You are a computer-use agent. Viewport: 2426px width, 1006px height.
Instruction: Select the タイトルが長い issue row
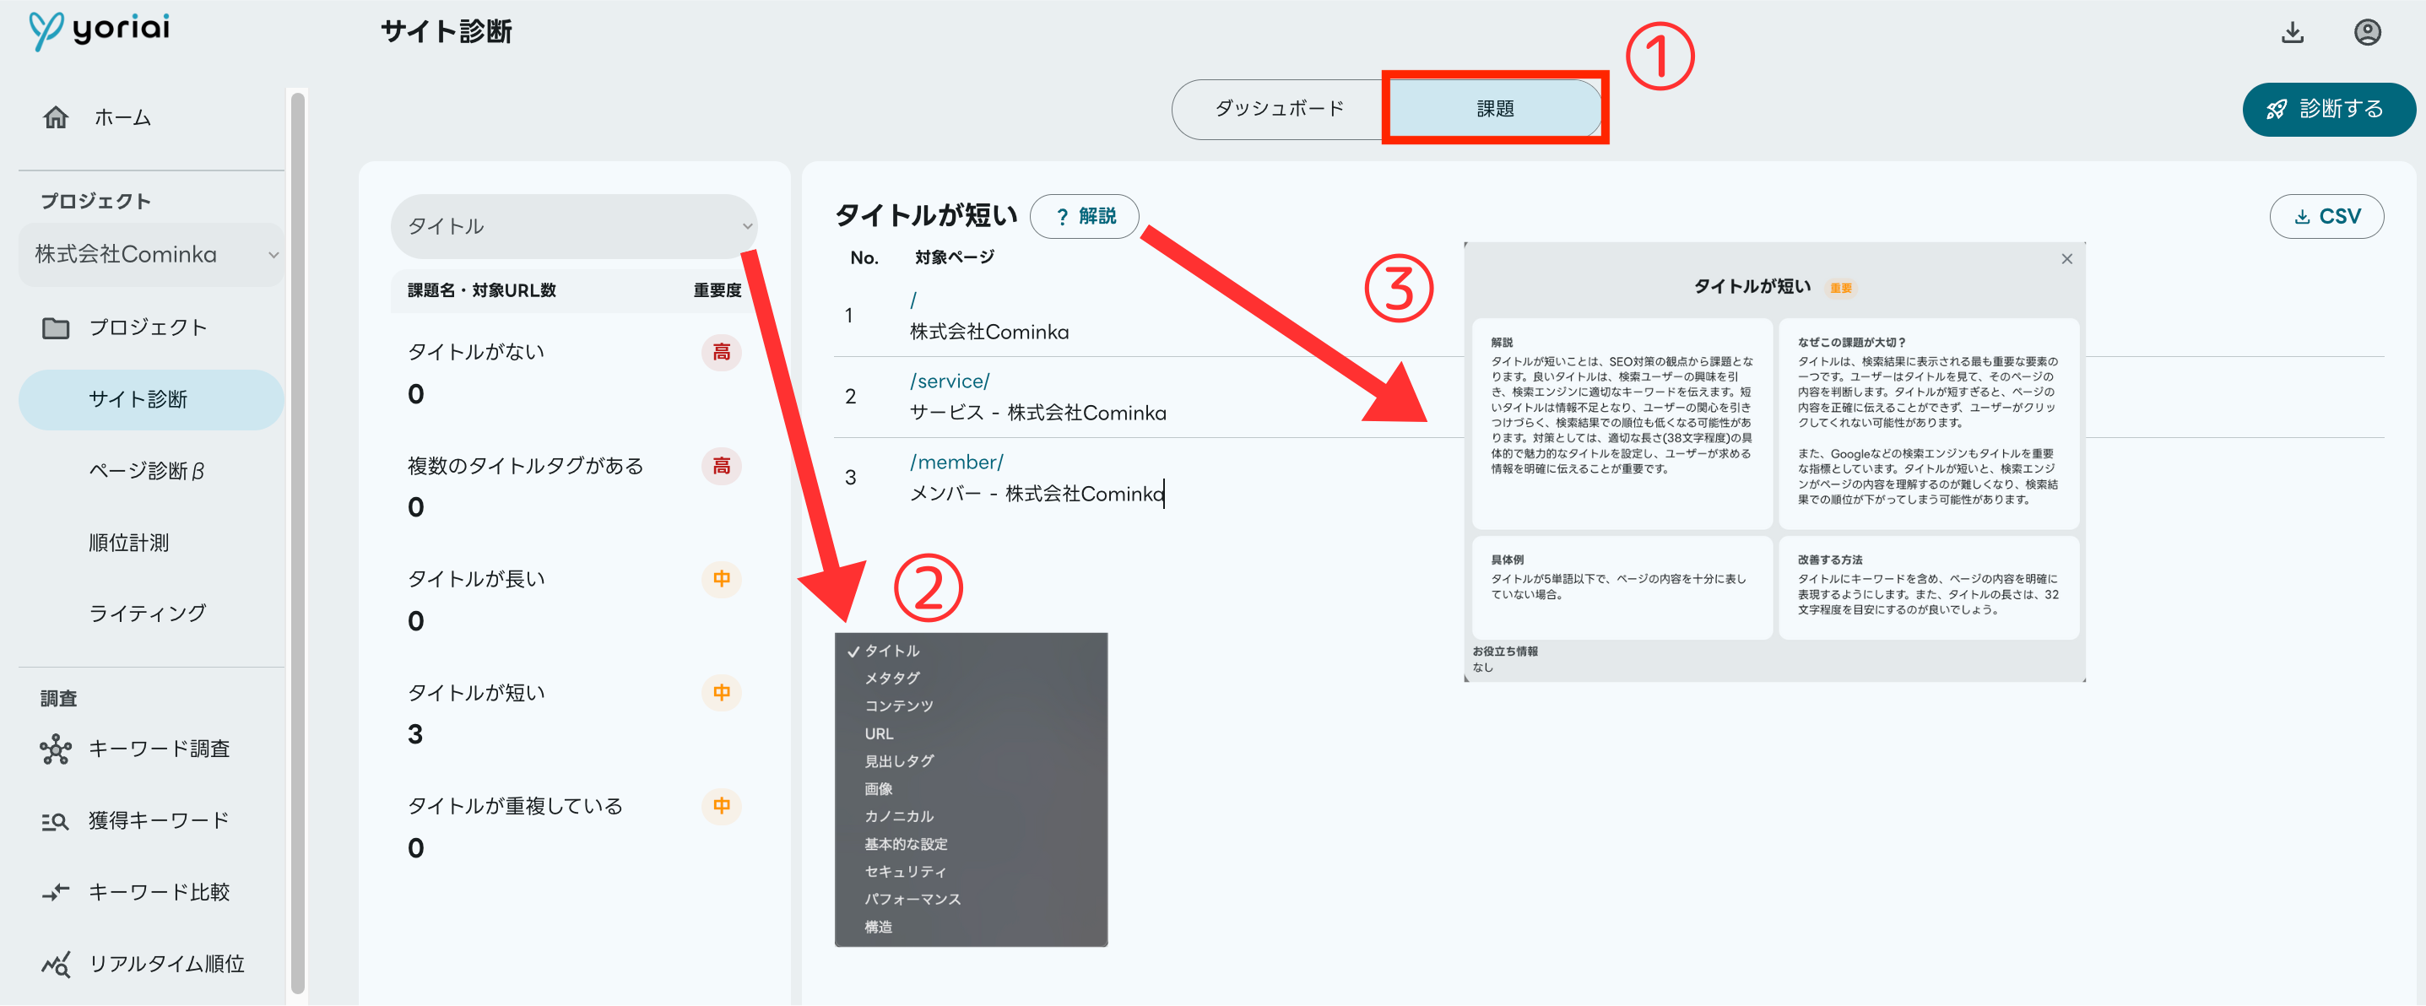(x=573, y=599)
